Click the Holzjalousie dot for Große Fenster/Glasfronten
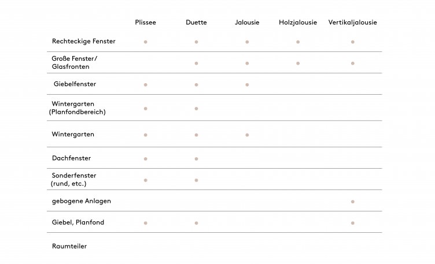The height and width of the screenshot is (264, 435). click(x=298, y=63)
